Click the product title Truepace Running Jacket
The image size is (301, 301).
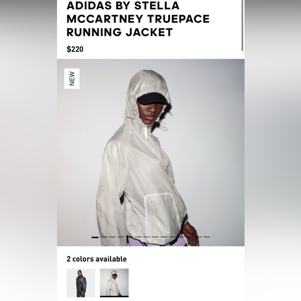click(138, 19)
